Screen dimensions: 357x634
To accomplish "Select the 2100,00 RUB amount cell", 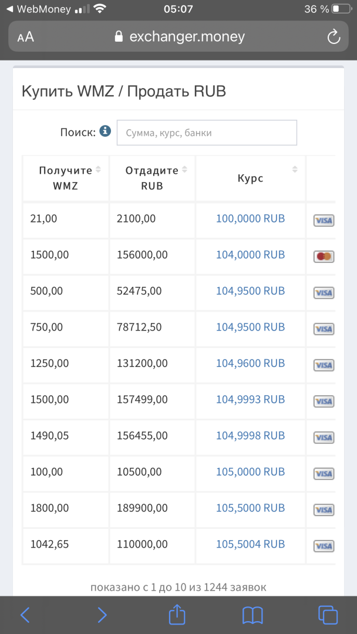I will [x=153, y=220].
